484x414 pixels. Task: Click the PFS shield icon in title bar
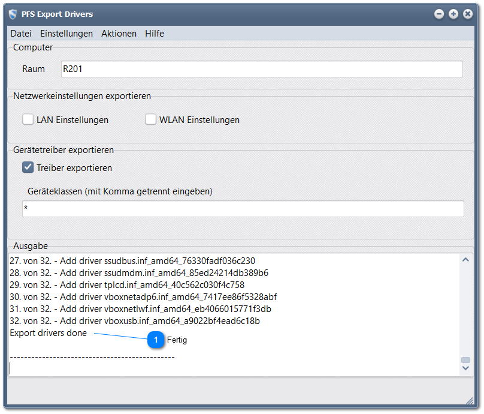pyautogui.click(x=13, y=14)
